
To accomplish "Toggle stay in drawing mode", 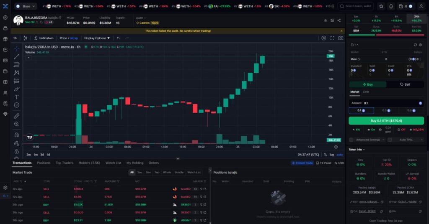I will click(x=17, y=143).
